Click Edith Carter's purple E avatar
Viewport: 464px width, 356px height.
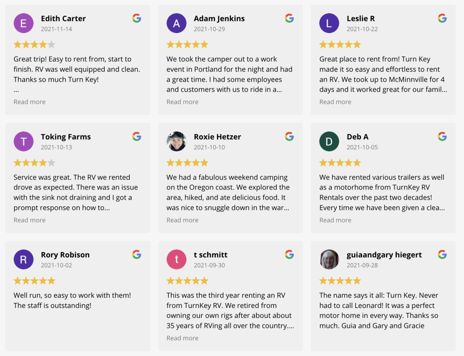pos(24,23)
